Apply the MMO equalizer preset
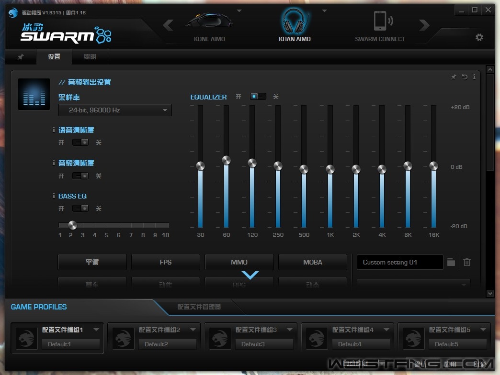 coord(239,262)
